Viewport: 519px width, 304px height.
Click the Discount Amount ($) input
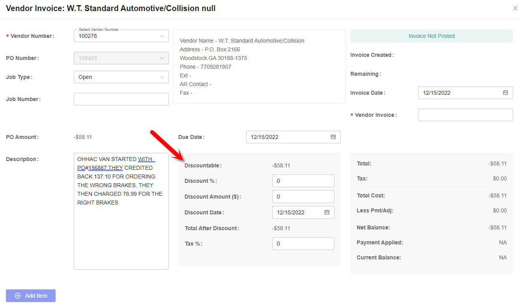[303, 197]
